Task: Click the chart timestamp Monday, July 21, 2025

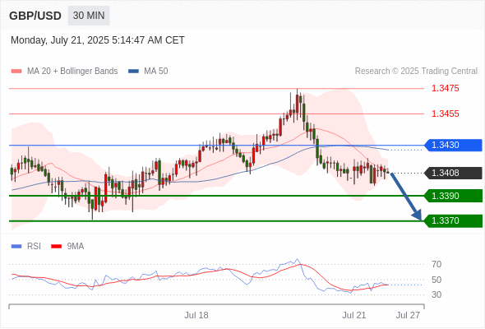Action: tap(98, 40)
